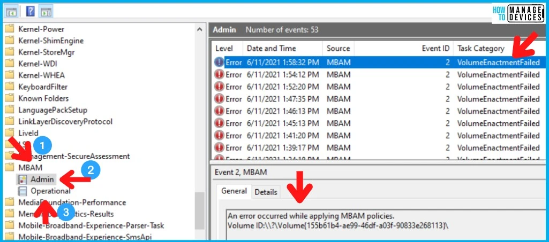Click the Kernel-WHEA folder icon

point(10,75)
